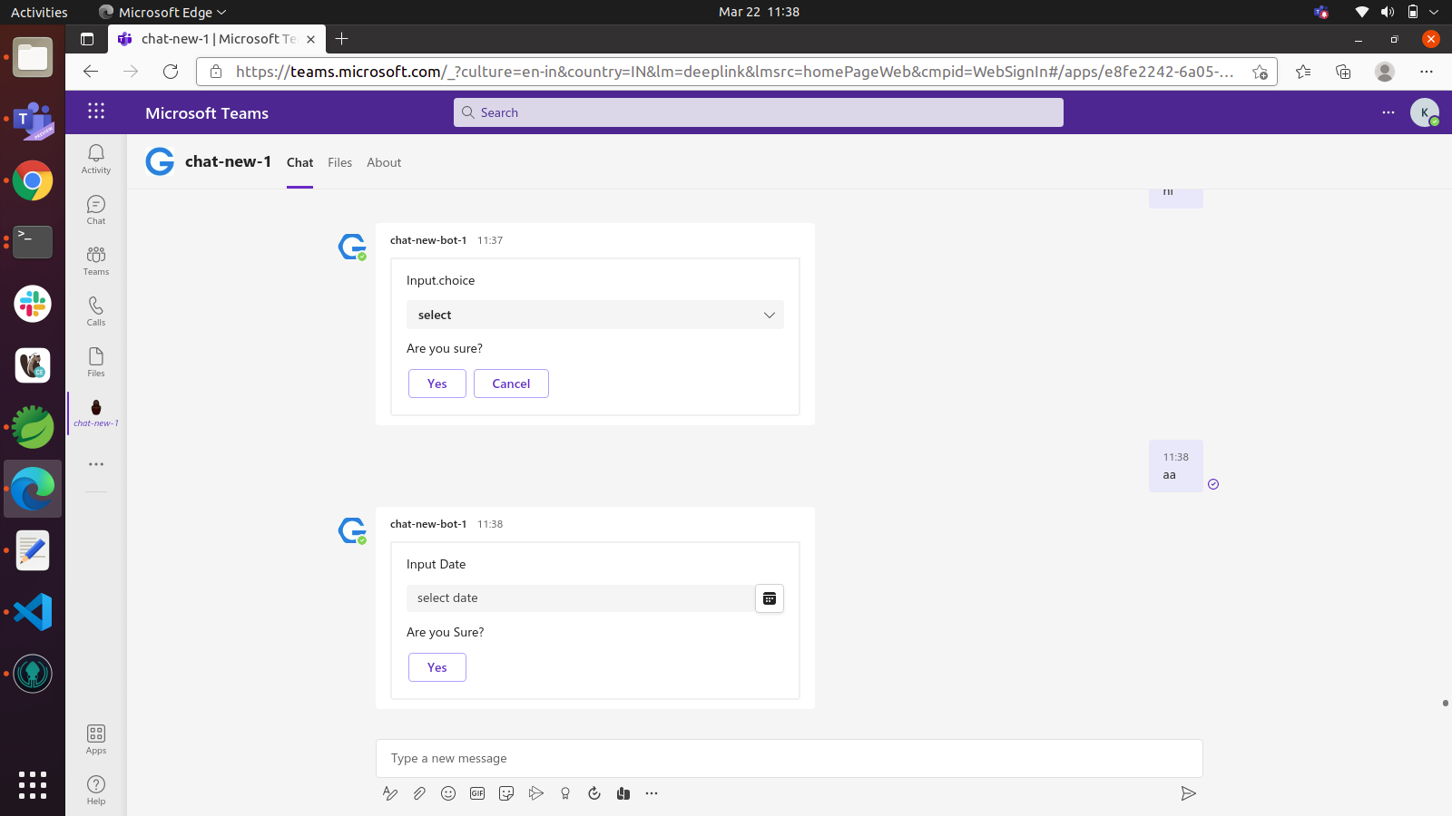Insert an emoji into the message
Image resolution: width=1452 pixels, height=816 pixels.
[x=448, y=793]
